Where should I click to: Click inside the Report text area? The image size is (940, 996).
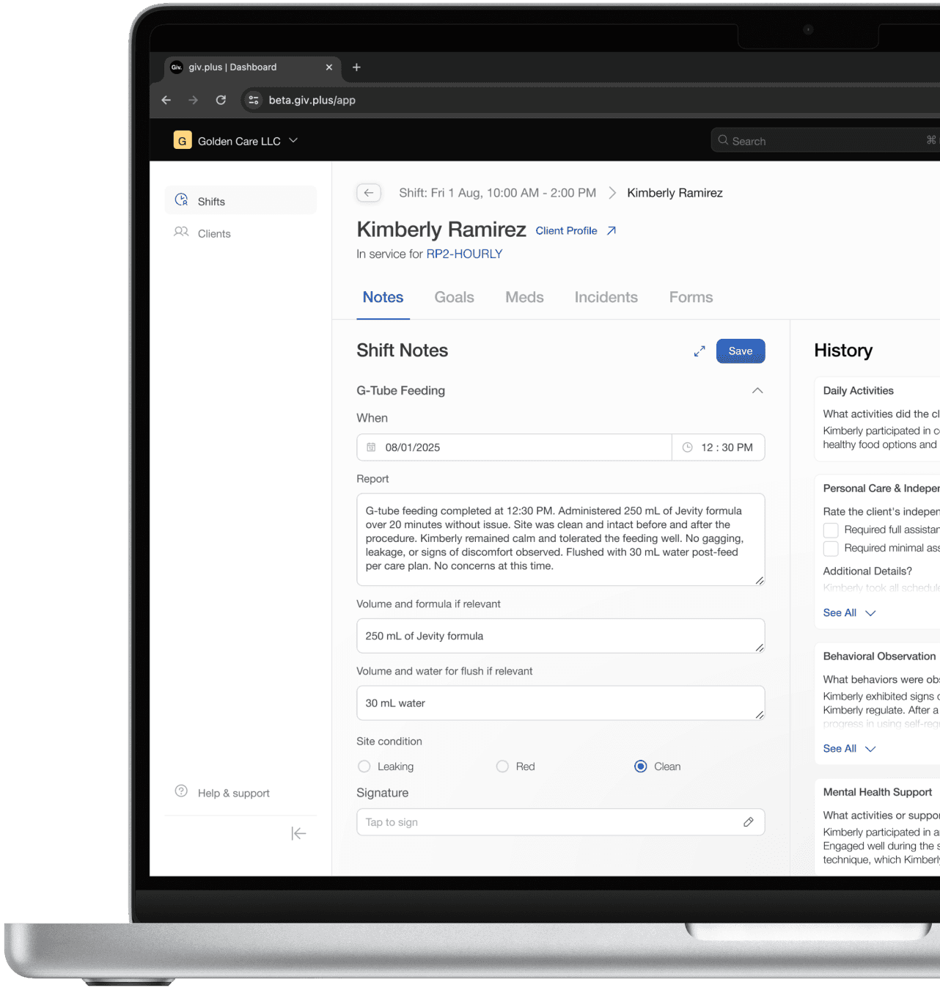pyautogui.click(x=560, y=539)
